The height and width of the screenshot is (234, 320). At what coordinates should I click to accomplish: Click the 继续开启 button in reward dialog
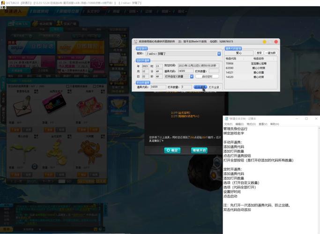(199, 150)
